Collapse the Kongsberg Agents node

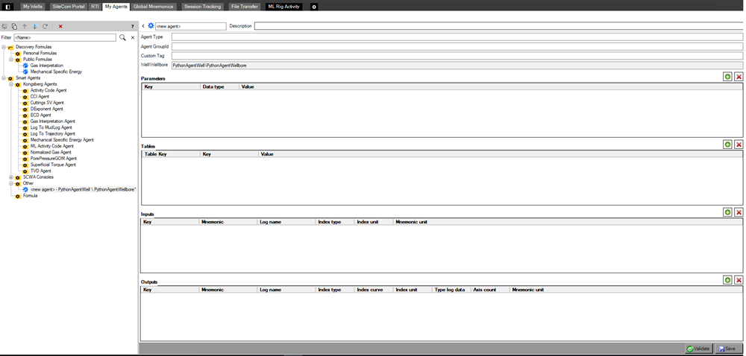pos(11,84)
